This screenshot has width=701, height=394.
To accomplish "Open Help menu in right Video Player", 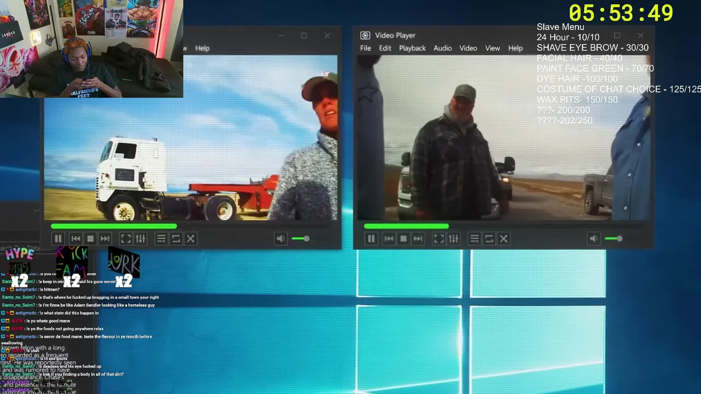I will pos(515,48).
